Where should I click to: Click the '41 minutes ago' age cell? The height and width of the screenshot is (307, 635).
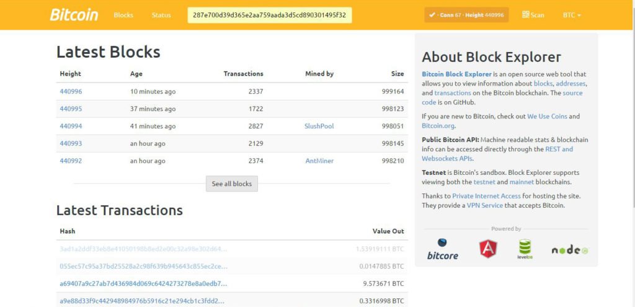[x=153, y=126]
